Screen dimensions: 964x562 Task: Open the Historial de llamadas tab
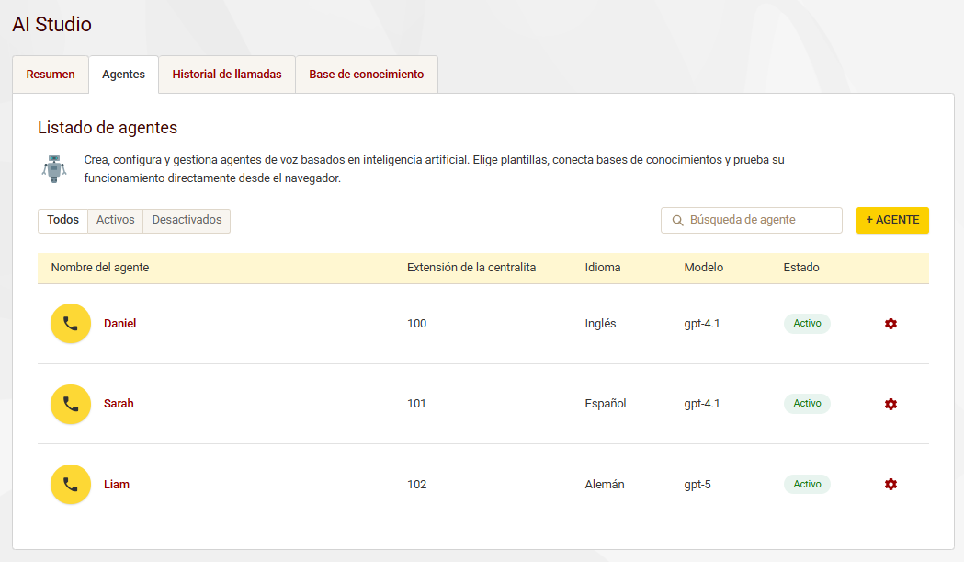click(227, 75)
